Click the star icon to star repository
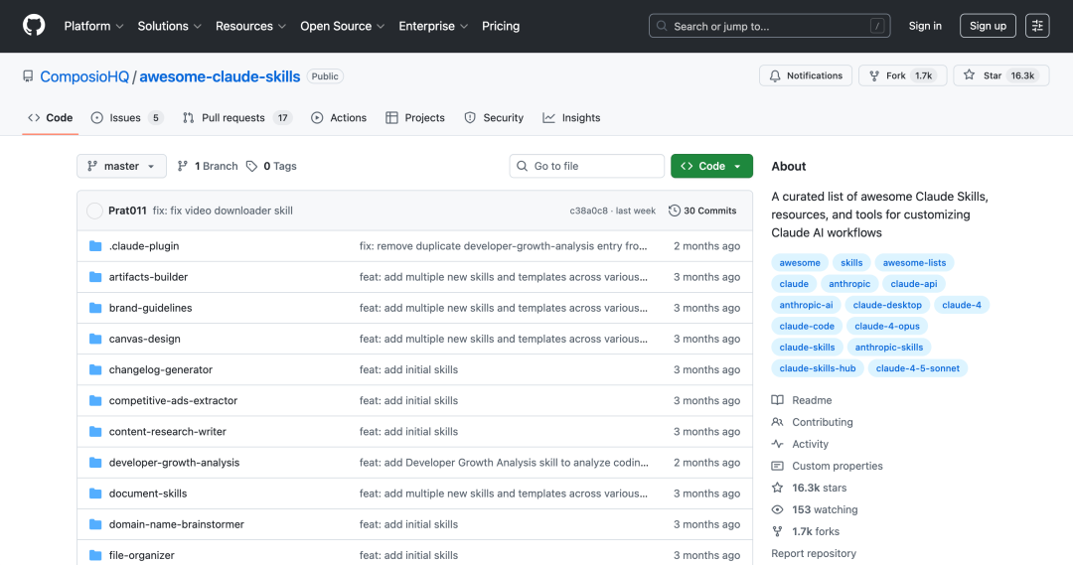The image size is (1073, 565). point(970,75)
